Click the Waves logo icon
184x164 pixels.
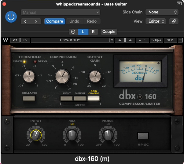[6, 40]
